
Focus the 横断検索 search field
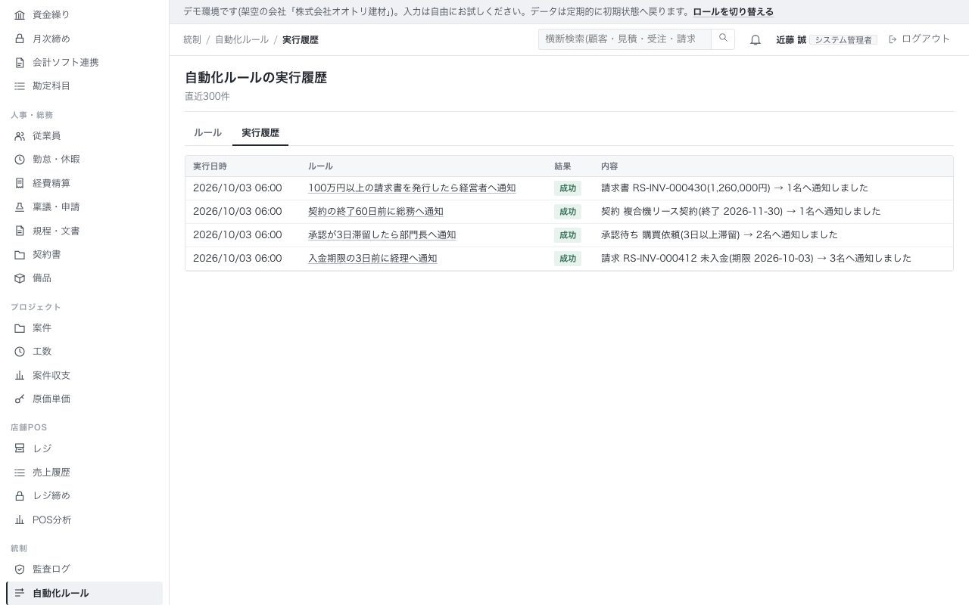pyautogui.click(x=625, y=39)
